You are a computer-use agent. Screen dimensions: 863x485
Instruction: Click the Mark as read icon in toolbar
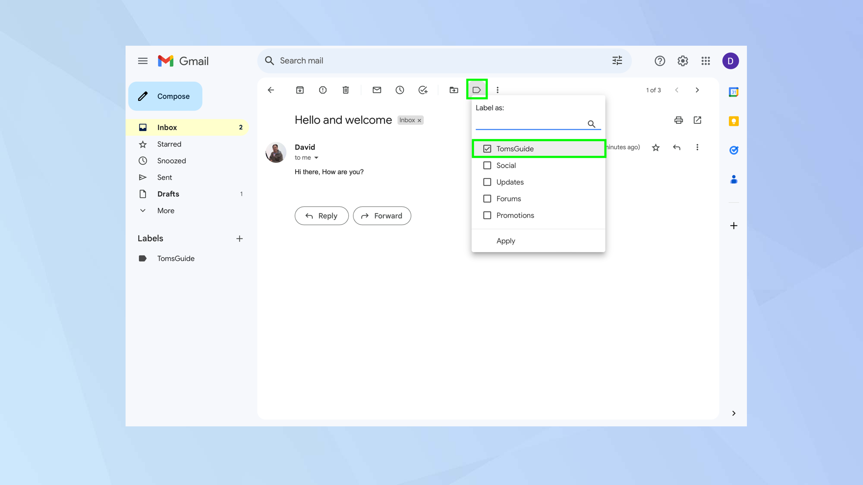(377, 90)
